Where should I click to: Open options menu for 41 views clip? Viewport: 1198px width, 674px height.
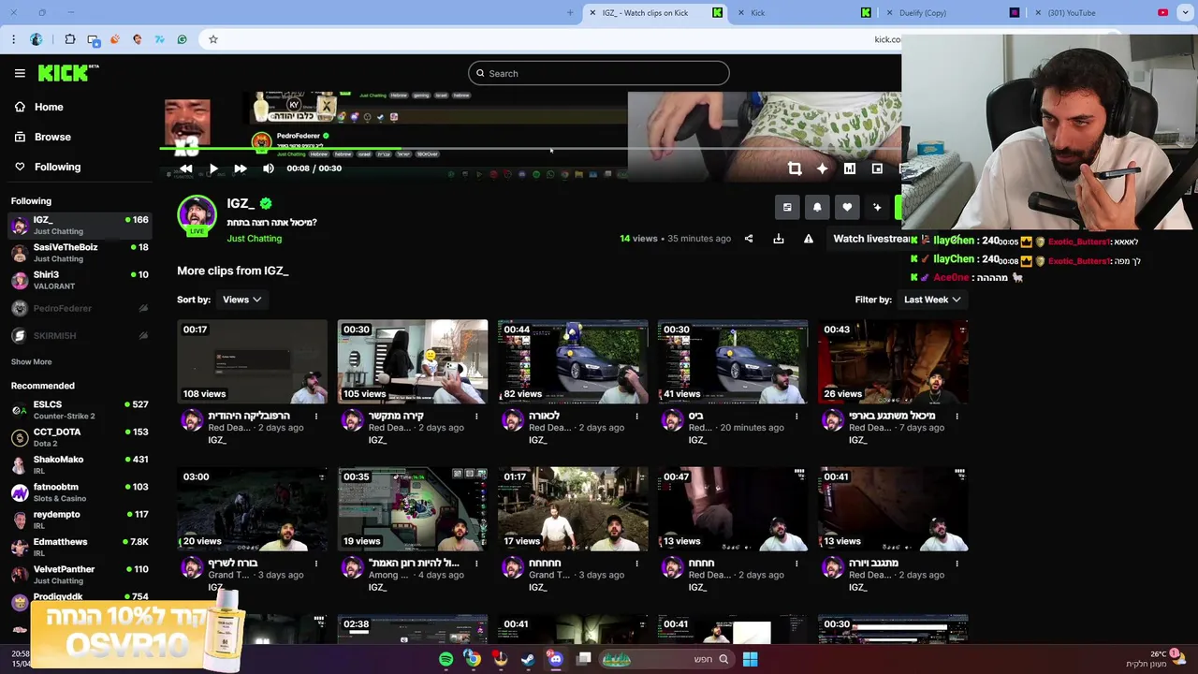pyautogui.click(x=796, y=416)
